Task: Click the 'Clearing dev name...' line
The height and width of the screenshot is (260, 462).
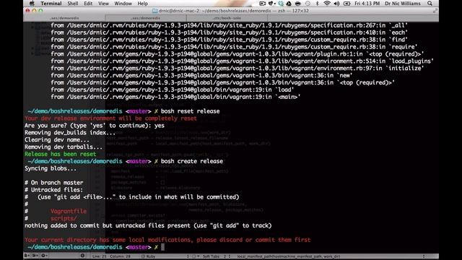Action: click(x=57, y=140)
